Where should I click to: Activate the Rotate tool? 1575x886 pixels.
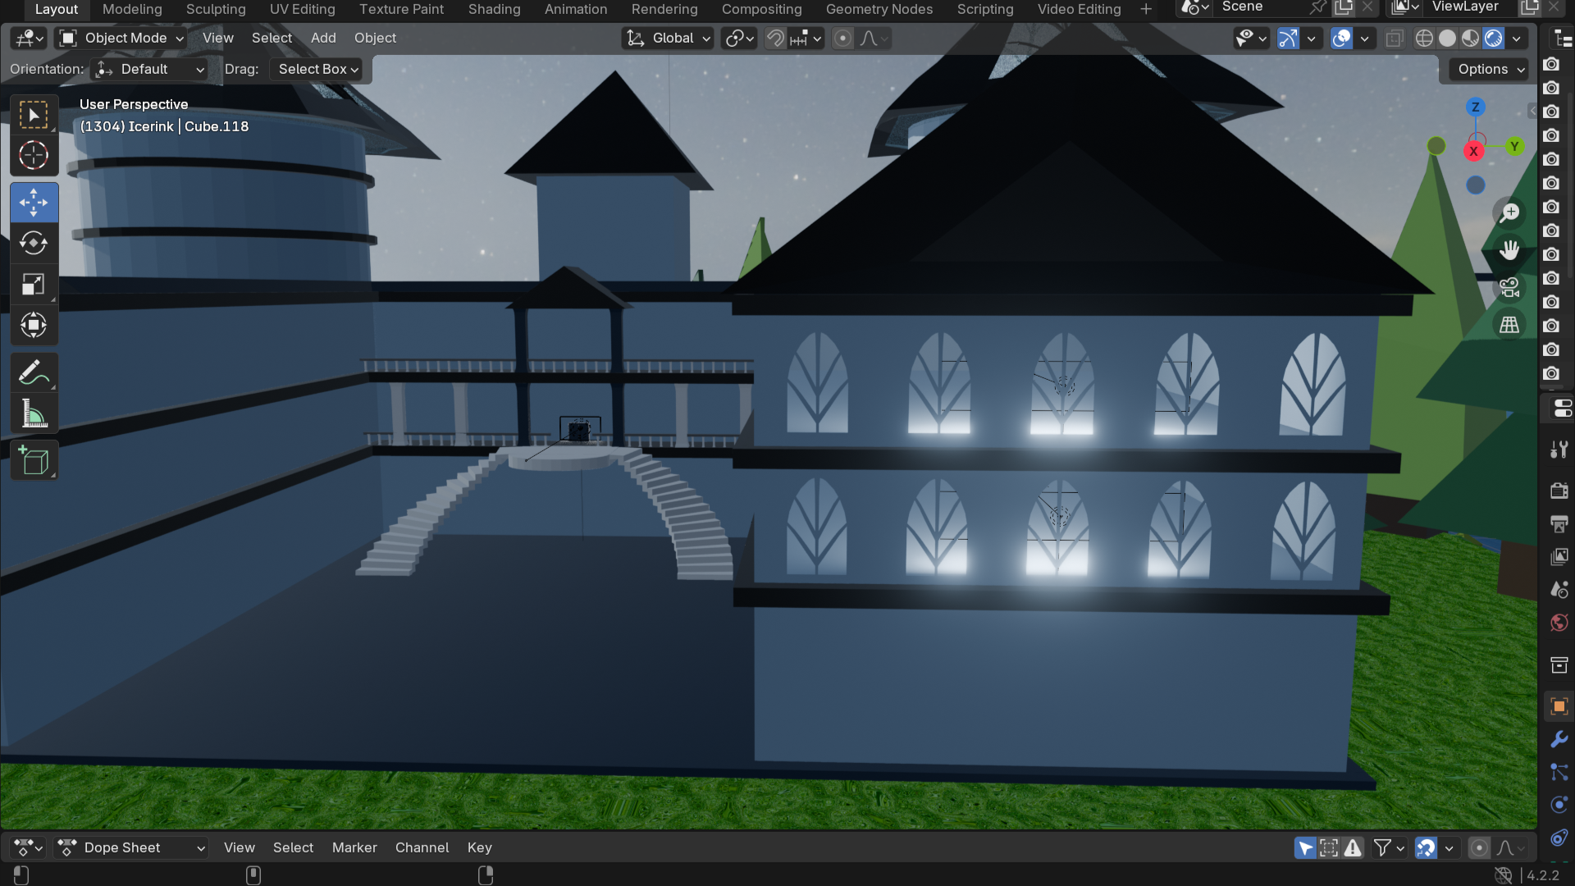[x=34, y=244]
